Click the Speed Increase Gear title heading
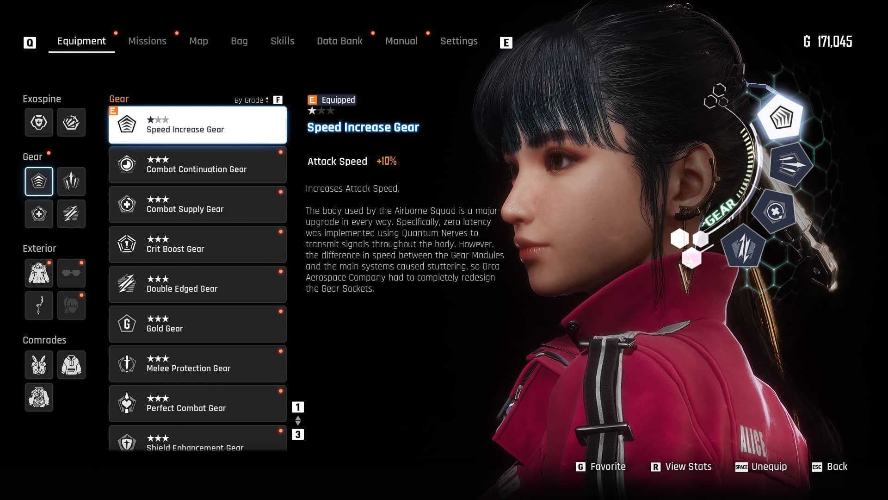 (363, 127)
